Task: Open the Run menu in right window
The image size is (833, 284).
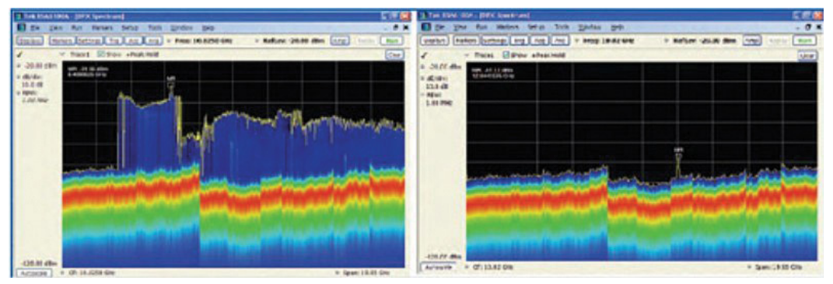Action: tap(481, 26)
